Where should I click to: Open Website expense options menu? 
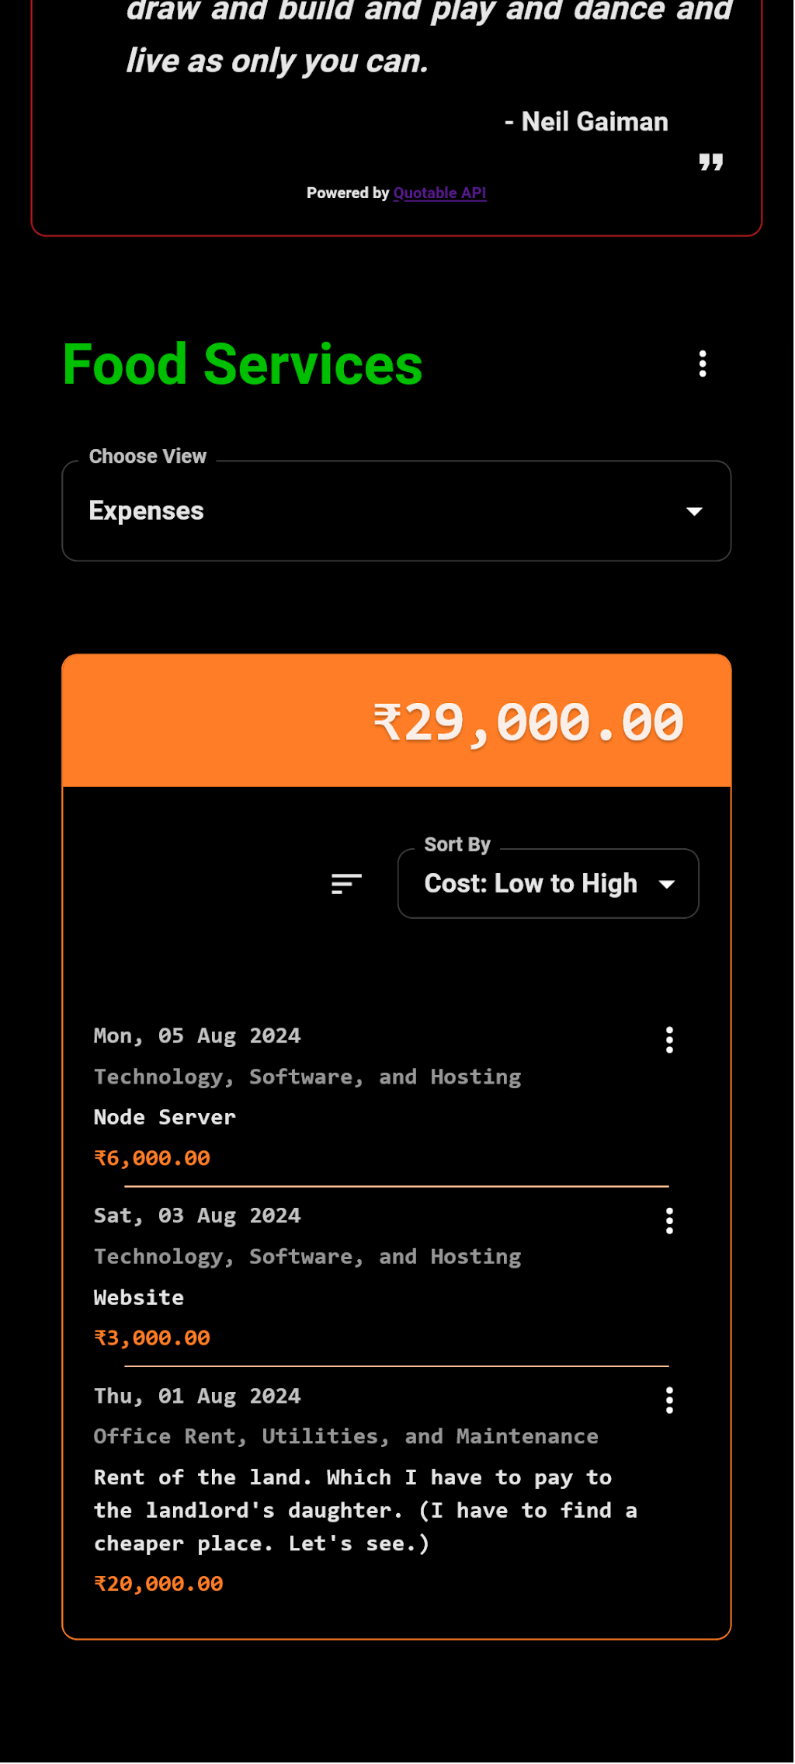(669, 1221)
